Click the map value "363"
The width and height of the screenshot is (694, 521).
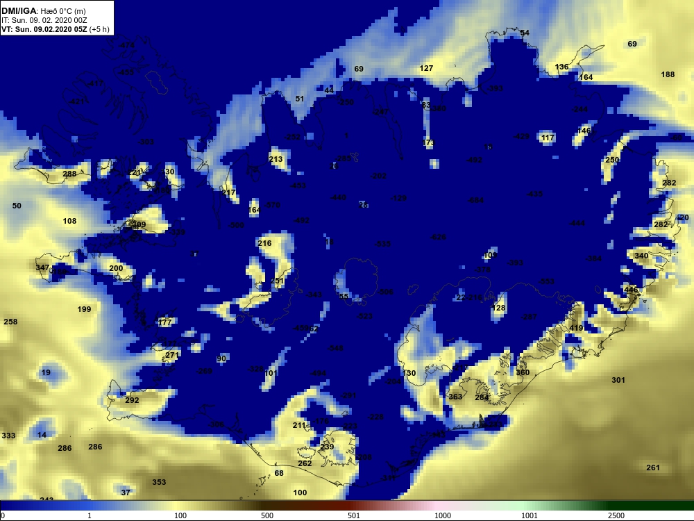click(455, 397)
